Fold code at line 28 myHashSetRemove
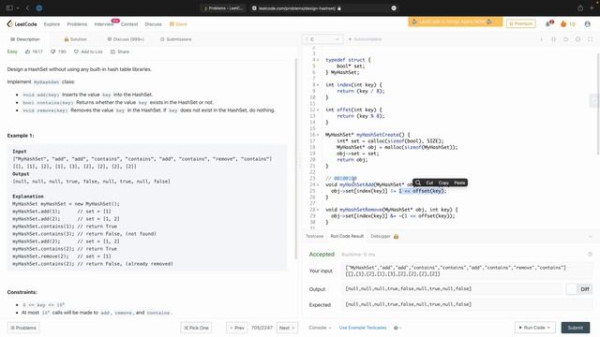Image resolution: width=600 pixels, height=337 pixels. (x=318, y=210)
